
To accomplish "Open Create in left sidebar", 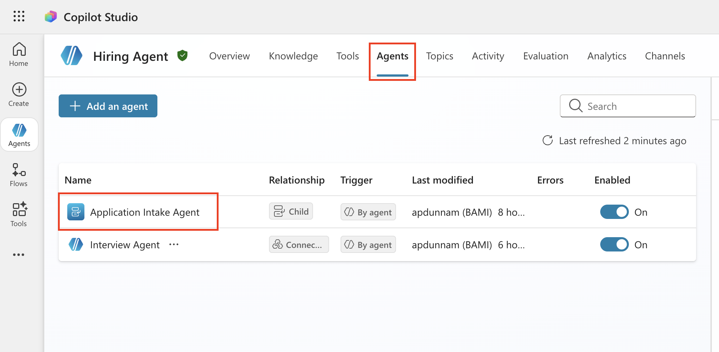I will click(19, 95).
